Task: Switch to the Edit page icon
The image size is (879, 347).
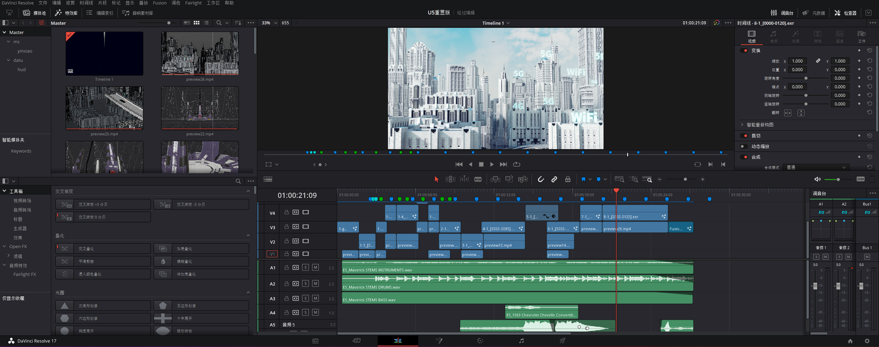Action: pos(398,341)
